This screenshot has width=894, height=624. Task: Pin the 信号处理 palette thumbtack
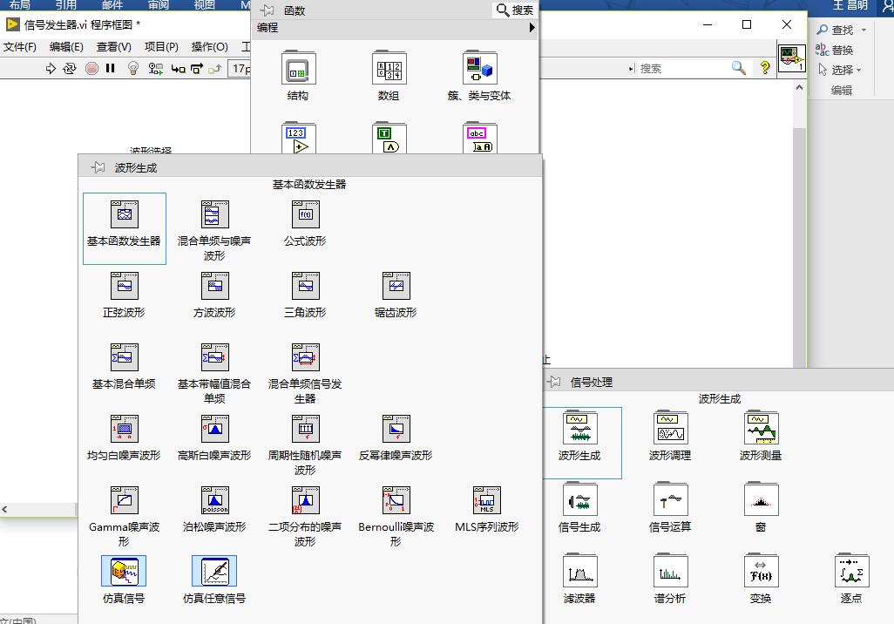pos(554,382)
